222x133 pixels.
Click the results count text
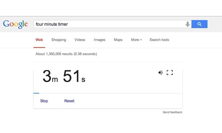tap(66, 54)
